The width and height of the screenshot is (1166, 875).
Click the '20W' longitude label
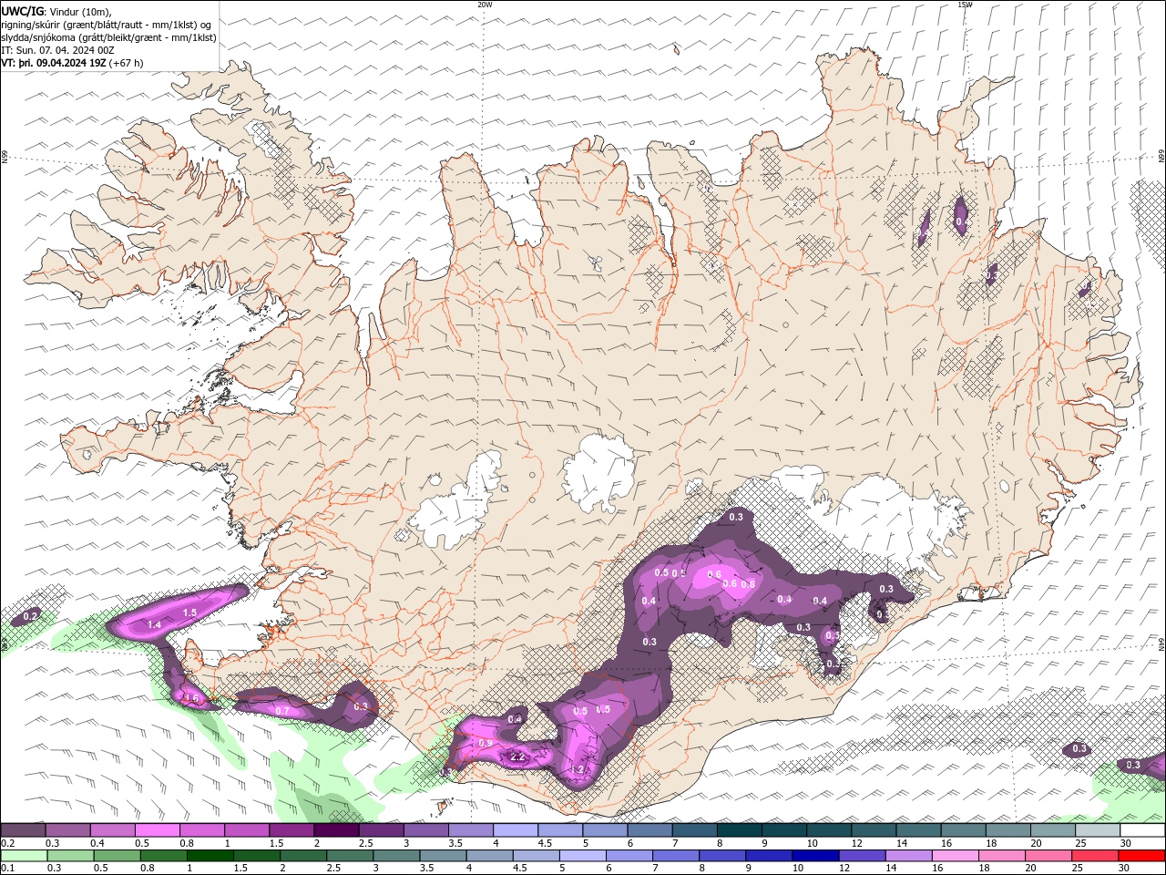pyautogui.click(x=485, y=5)
